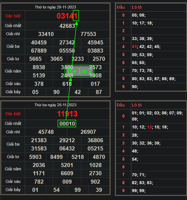
Task: Select sixth prize number 782
Action: click(x=39, y=182)
